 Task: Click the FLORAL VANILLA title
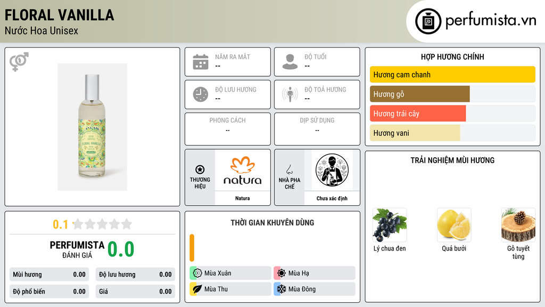(x=60, y=15)
